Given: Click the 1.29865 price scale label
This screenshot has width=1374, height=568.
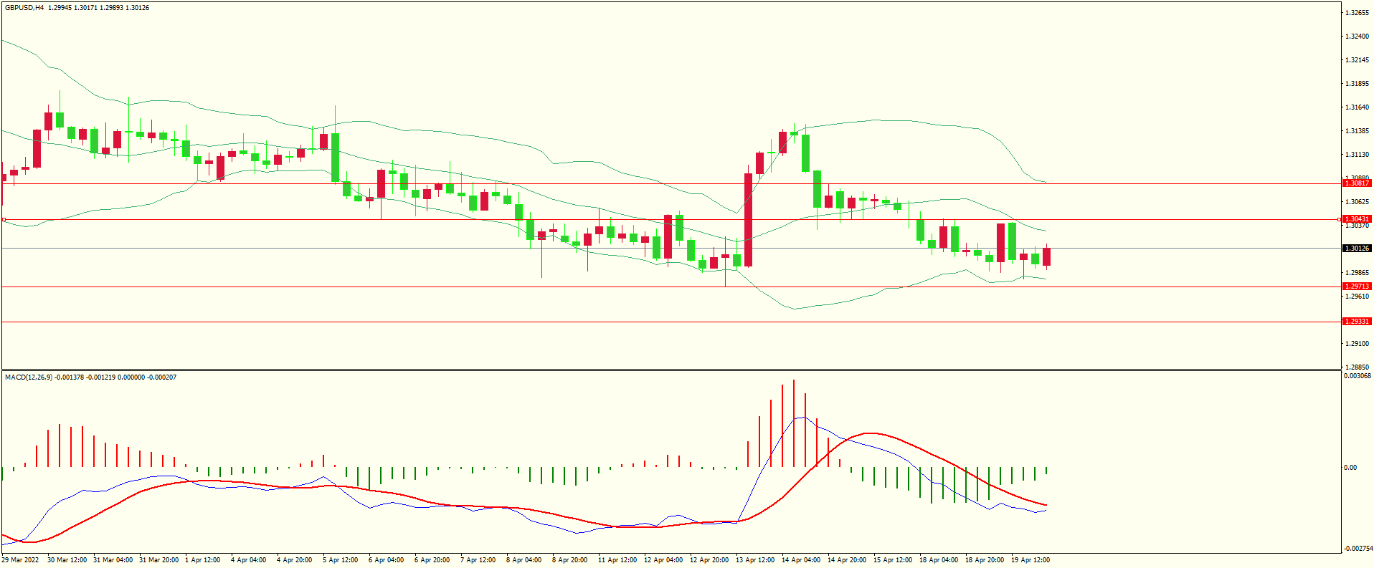Looking at the screenshot, I should (x=1357, y=273).
